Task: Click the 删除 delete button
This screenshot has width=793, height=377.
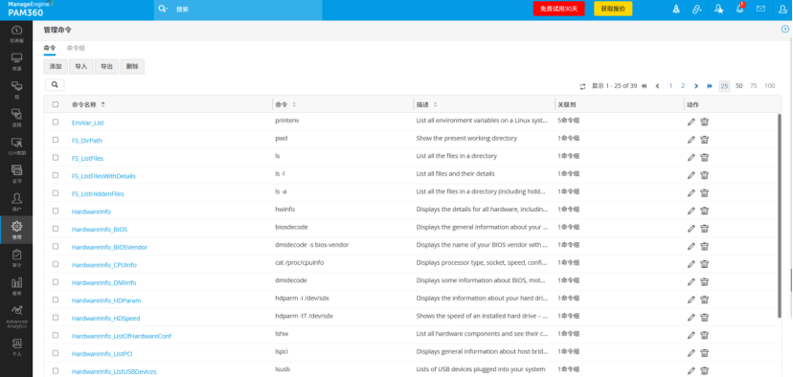Action: pos(132,67)
